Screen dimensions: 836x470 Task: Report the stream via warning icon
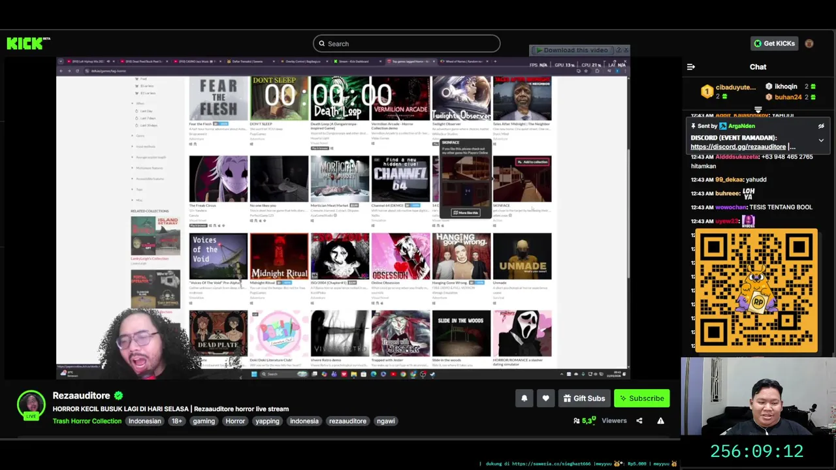click(x=660, y=421)
